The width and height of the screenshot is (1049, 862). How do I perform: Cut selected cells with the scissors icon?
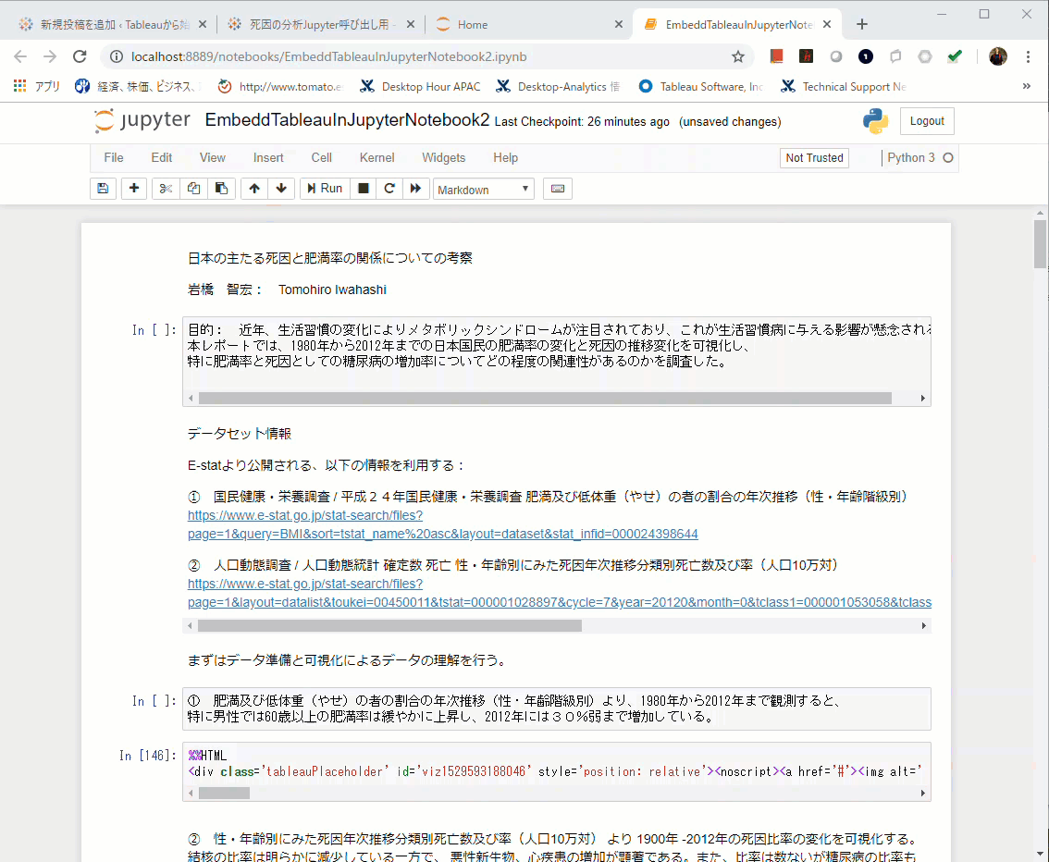pos(166,189)
